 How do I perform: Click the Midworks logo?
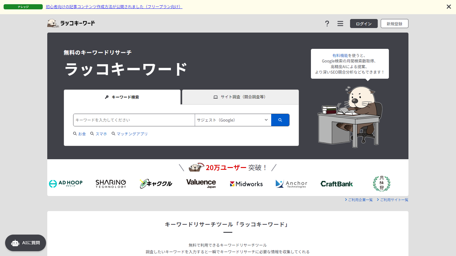(246, 184)
